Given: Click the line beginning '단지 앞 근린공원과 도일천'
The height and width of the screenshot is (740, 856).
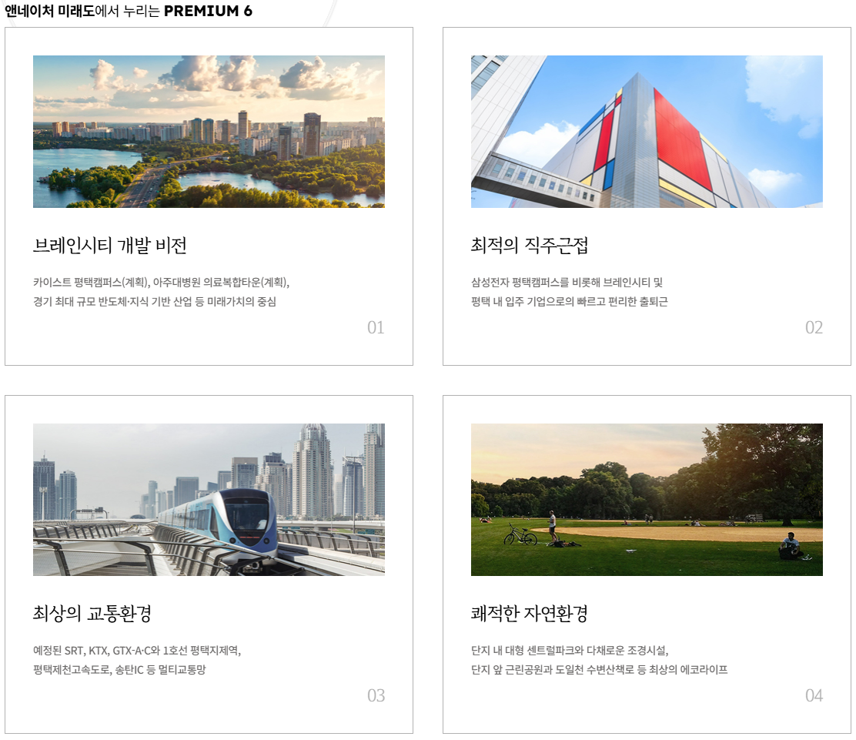Looking at the screenshot, I should pos(599,670).
